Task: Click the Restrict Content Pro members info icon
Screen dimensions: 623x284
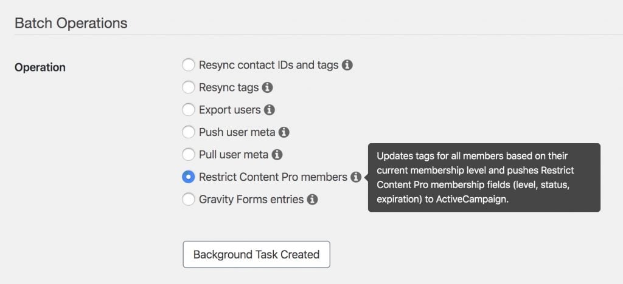Action: coord(356,177)
